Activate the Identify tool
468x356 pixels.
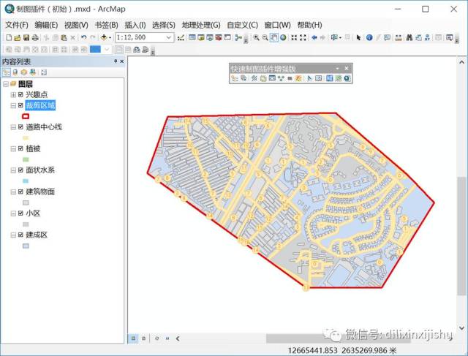(369, 37)
